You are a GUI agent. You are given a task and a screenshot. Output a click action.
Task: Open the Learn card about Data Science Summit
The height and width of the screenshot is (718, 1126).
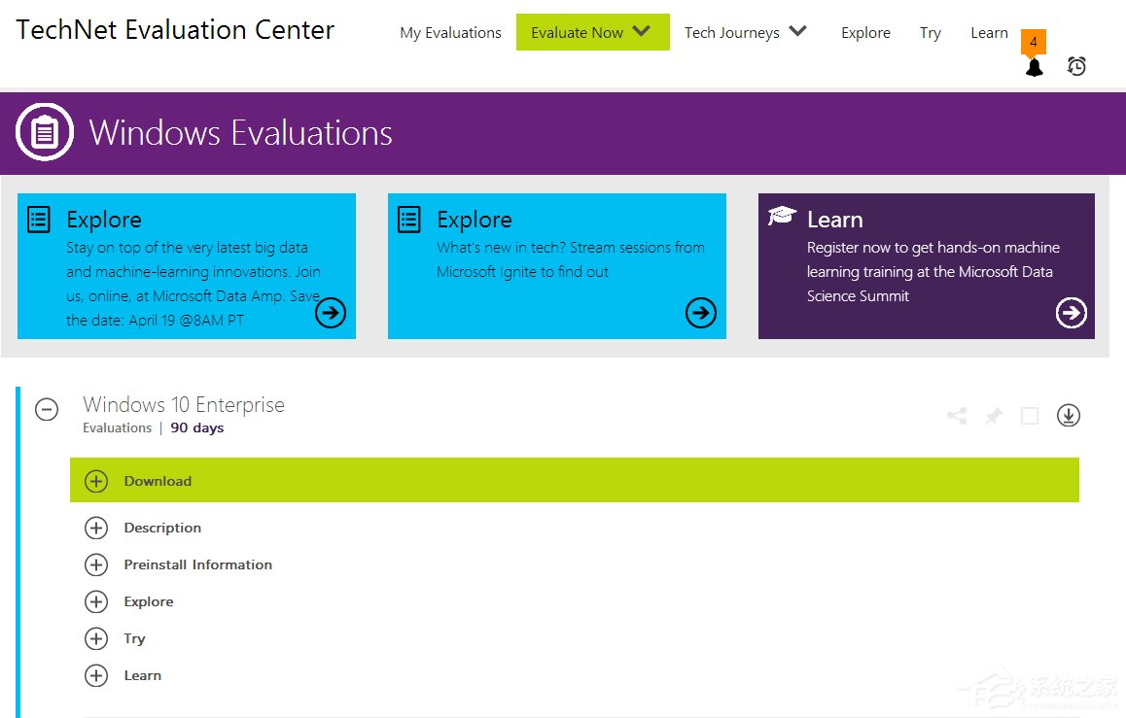pyautogui.click(x=927, y=266)
